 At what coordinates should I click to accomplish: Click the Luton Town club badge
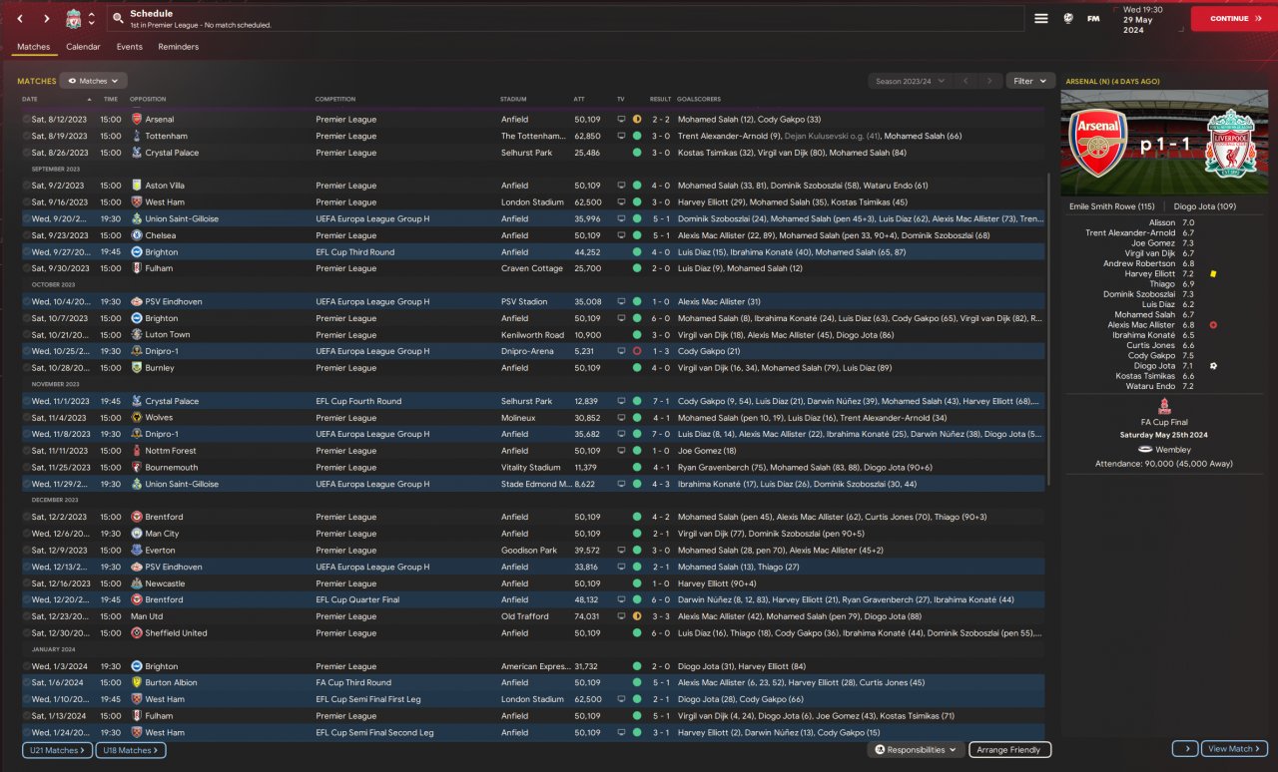click(137, 335)
